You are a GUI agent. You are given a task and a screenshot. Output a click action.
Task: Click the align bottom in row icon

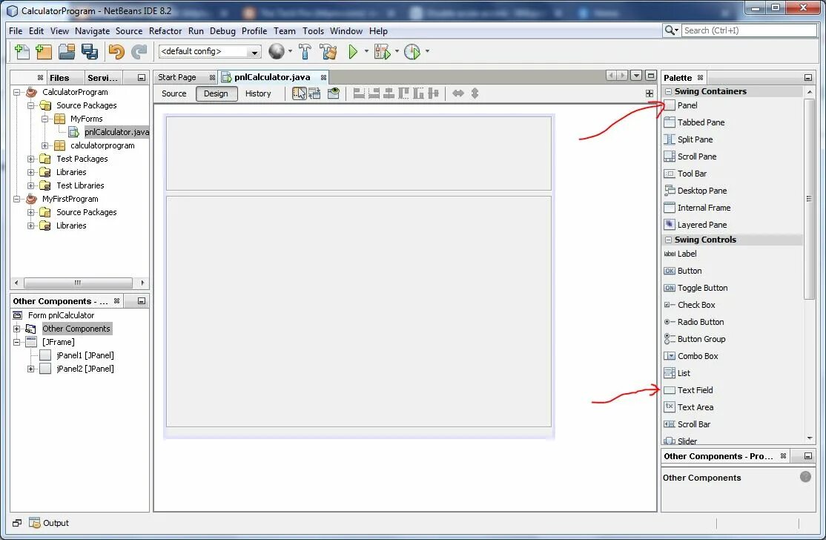click(x=418, y=93)
